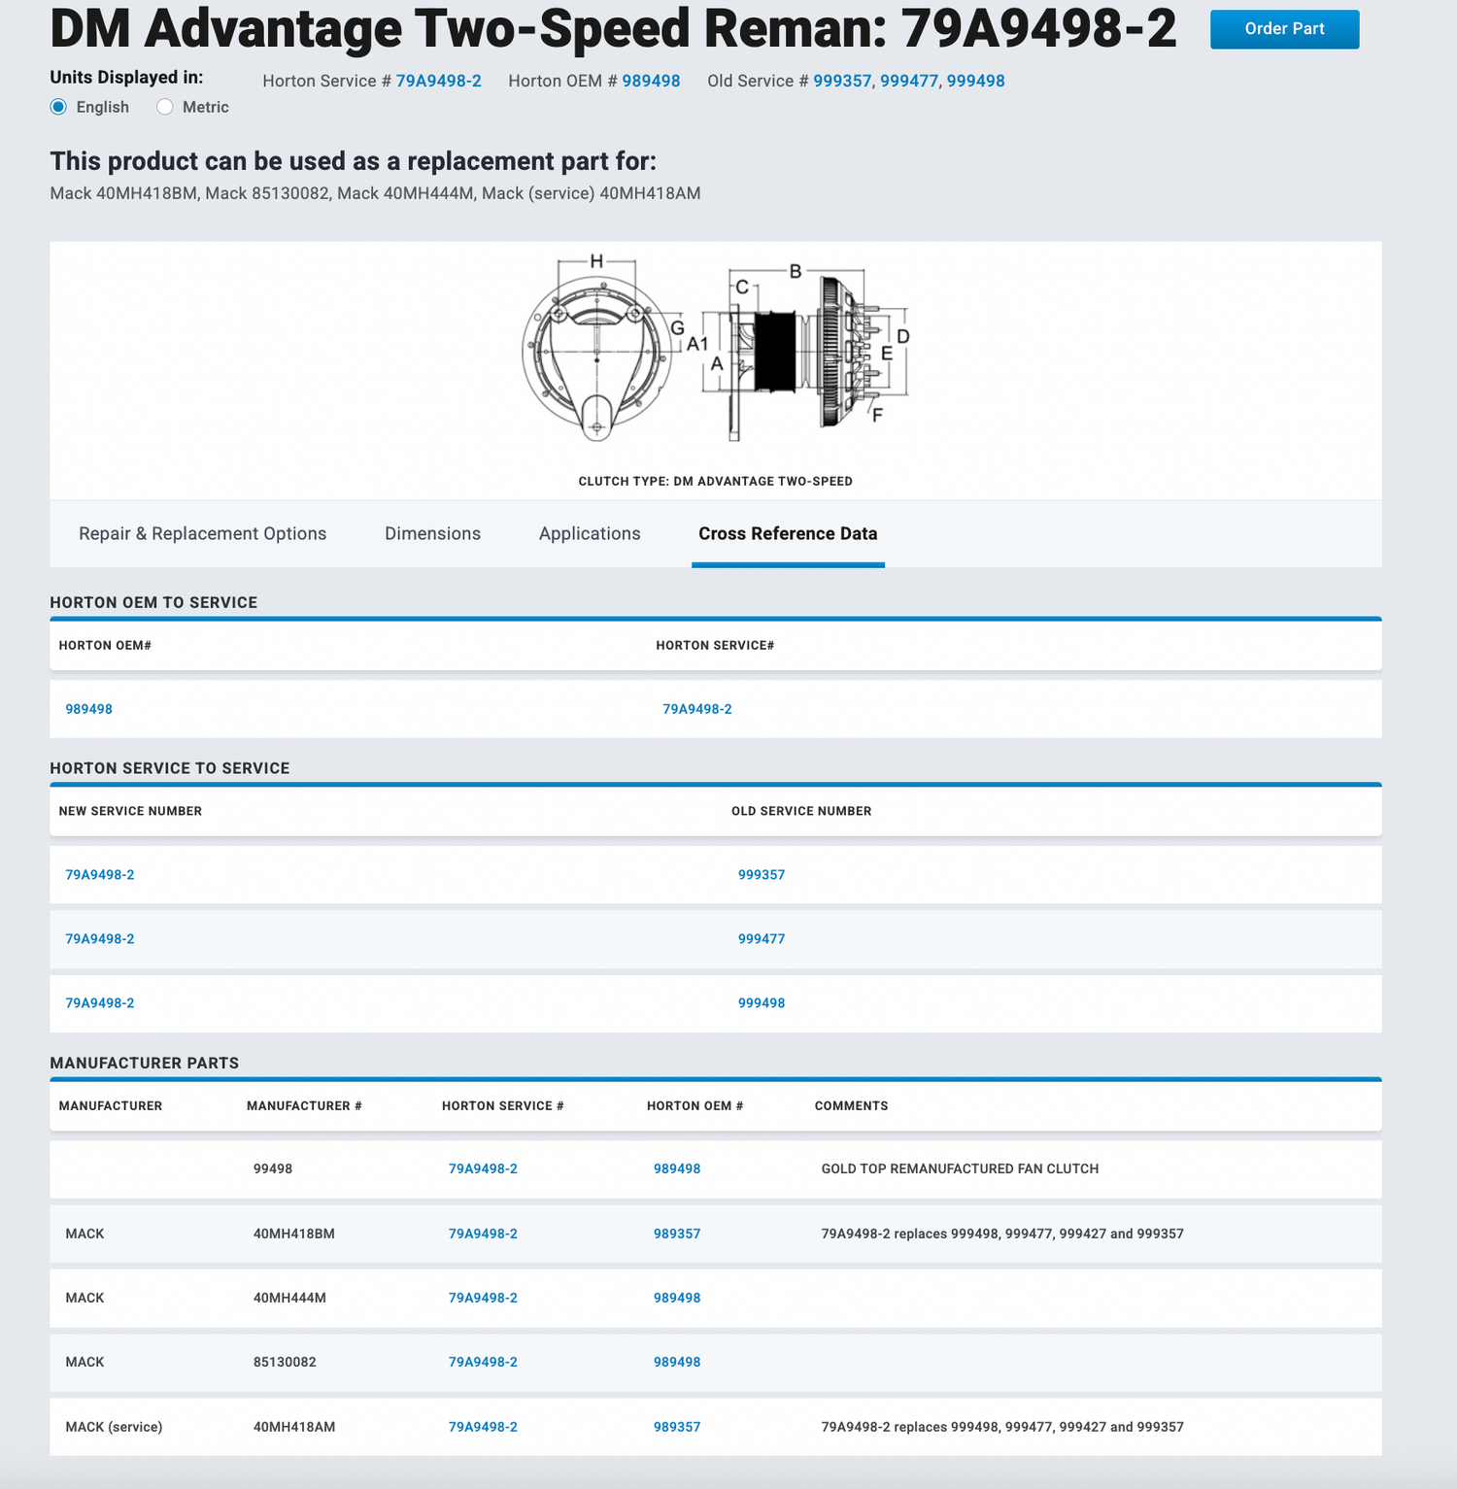Follow Old Service # 999498 header link
Viewport: 1457px width, 1489px height.
pyautogui.click(x=976, y=81)
